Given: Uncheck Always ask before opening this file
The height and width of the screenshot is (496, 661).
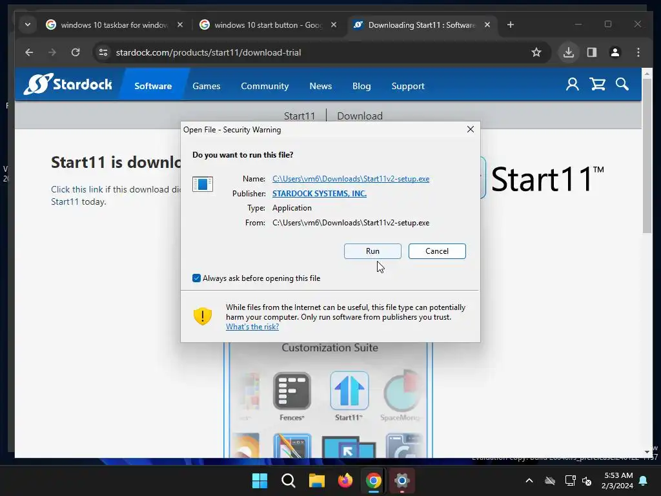Looking at the screenshot, I should (x=196, y=278).
